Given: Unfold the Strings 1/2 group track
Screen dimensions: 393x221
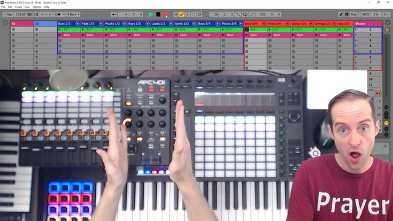Looking at the screenshot, I should pyautogui.click(x=334, y=23).
